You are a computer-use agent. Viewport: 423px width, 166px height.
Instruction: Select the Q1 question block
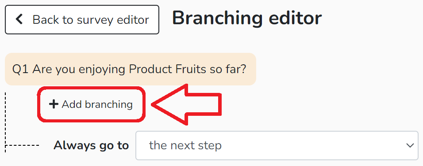130,69
